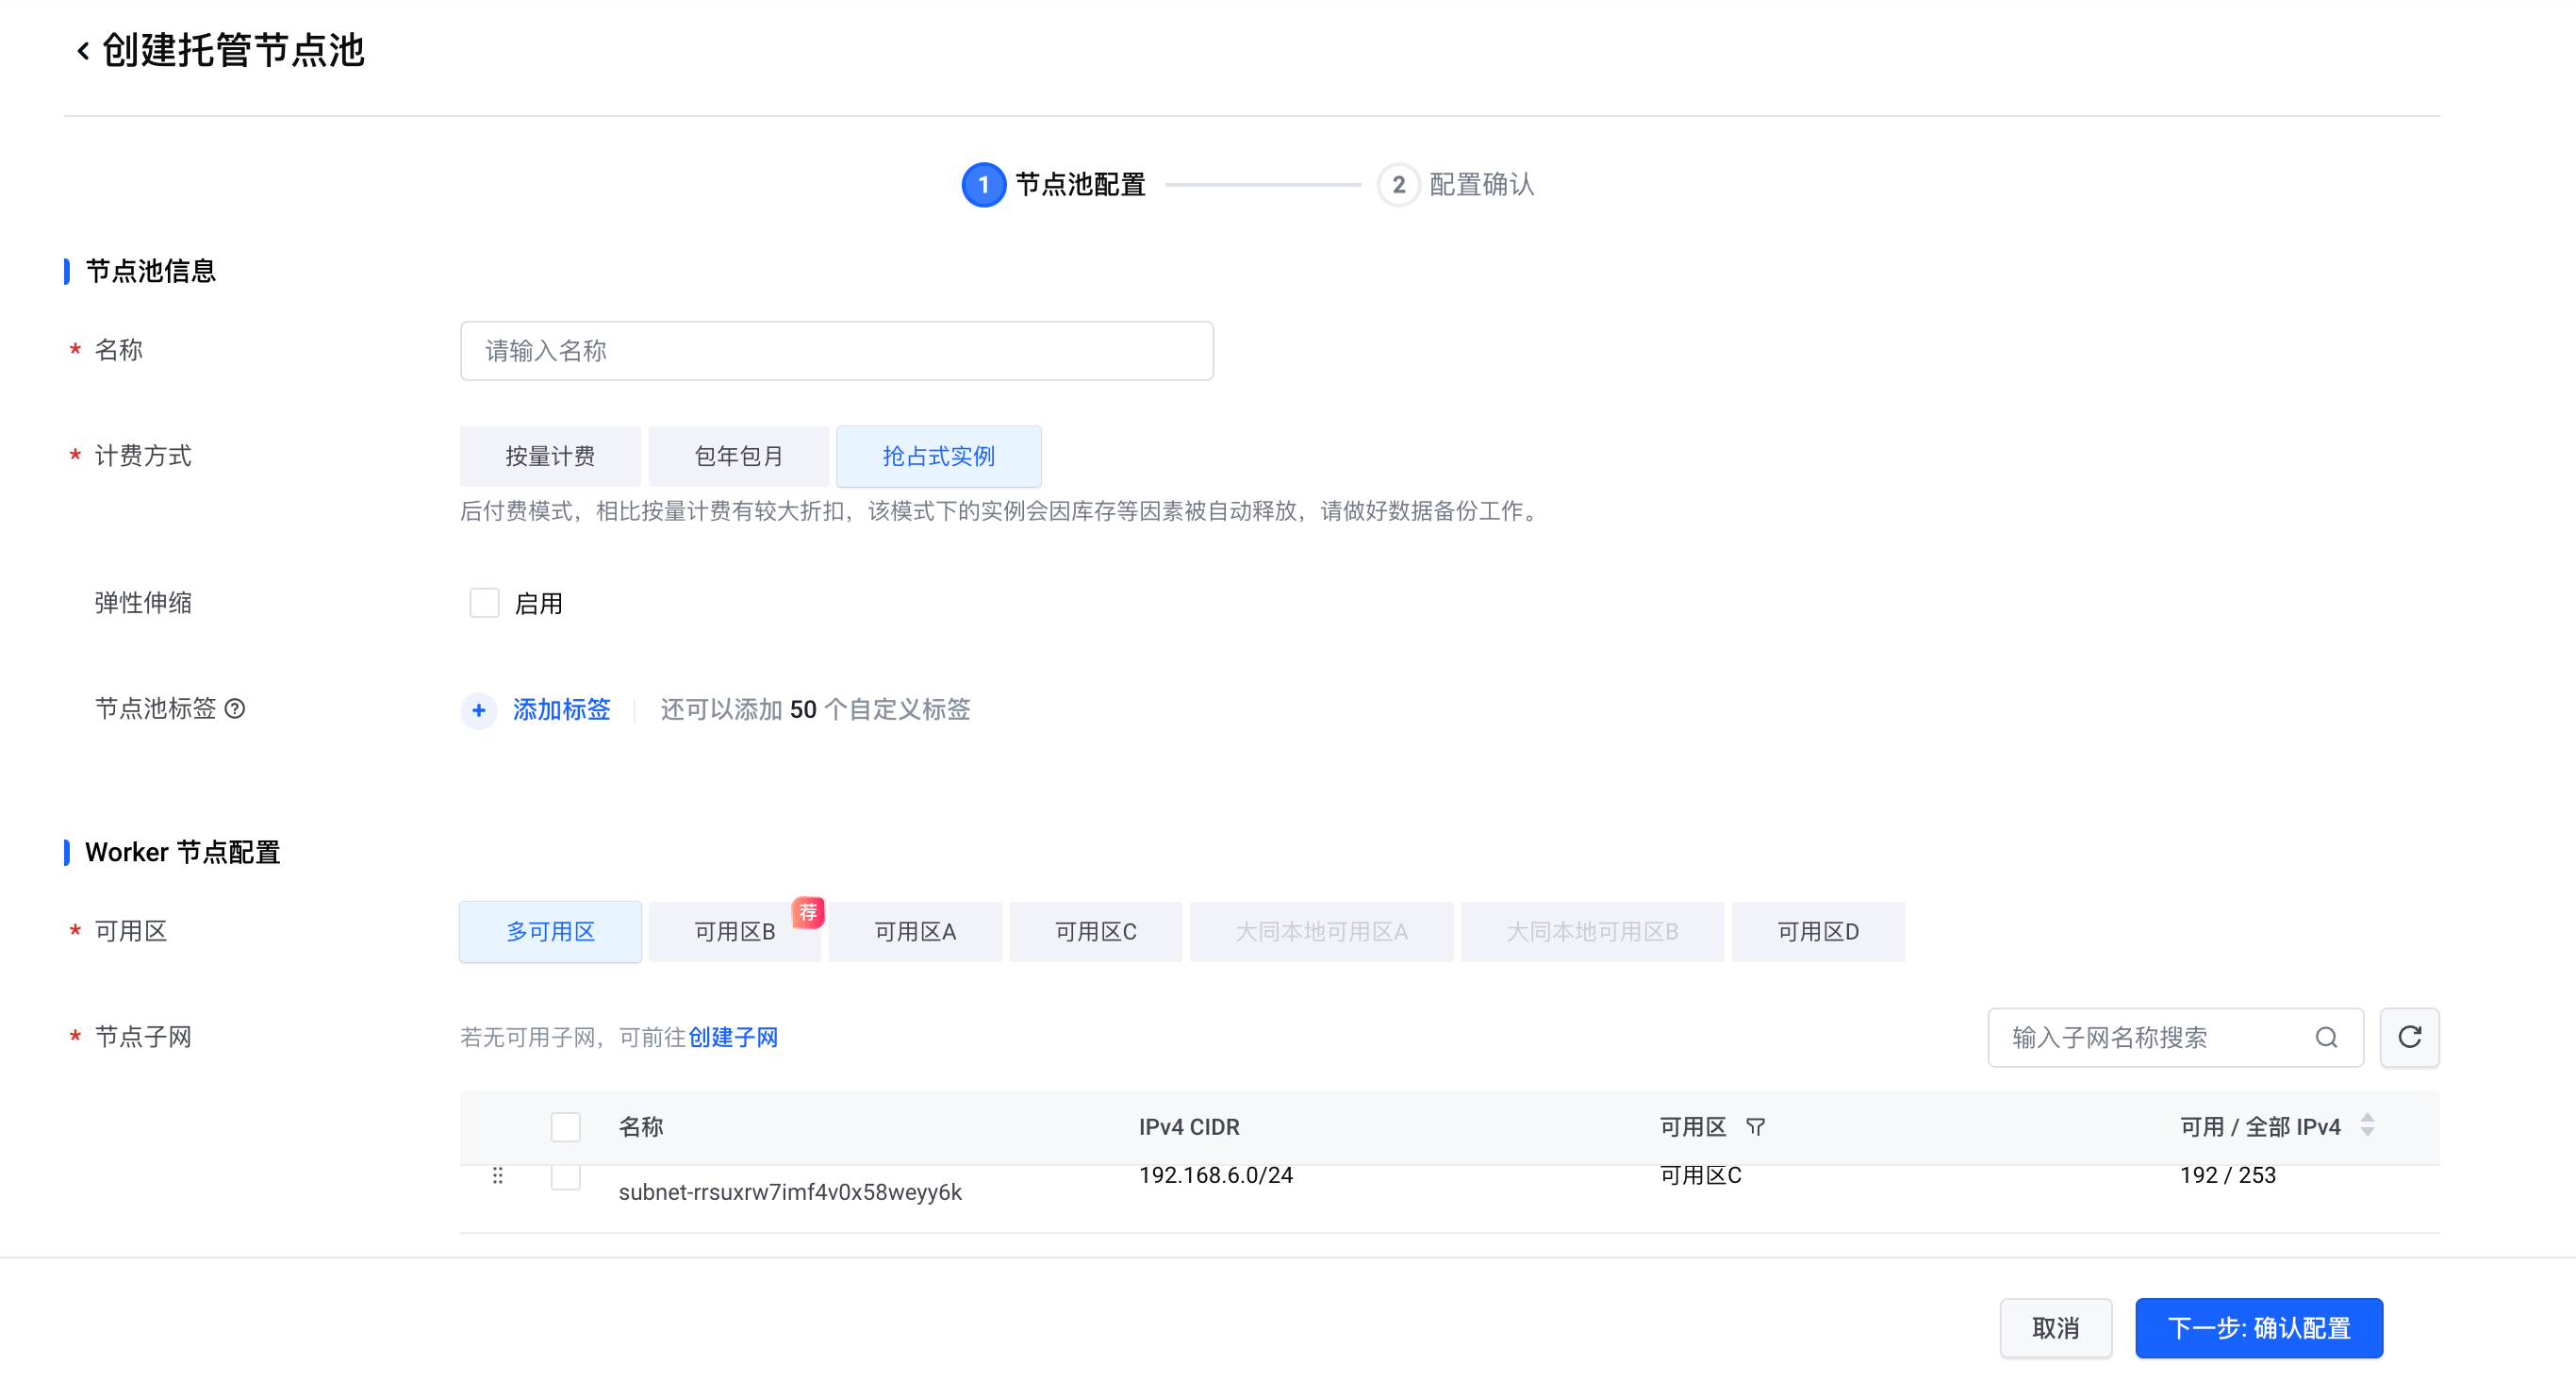This screenshot has height=1381, width=2576.
Task: Open the 创建子网 link
Action: [732, 1037]
